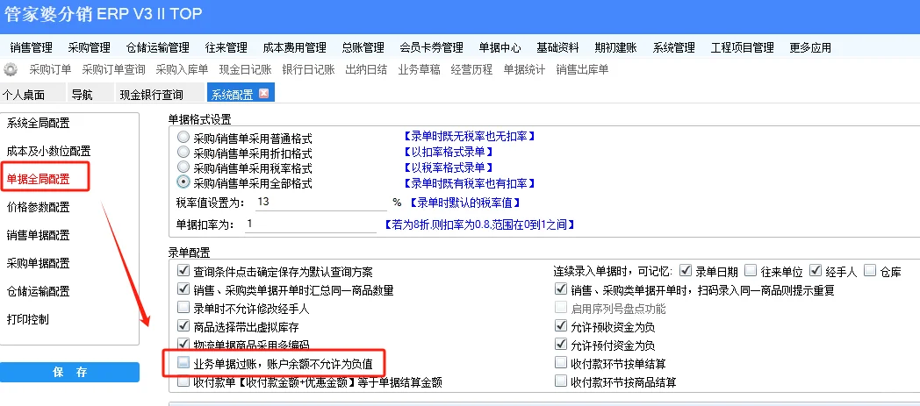Open 经营历程 shortcut
Image resolution: width=920 pixels, height=406 pixels.
[x=471, y=70]
